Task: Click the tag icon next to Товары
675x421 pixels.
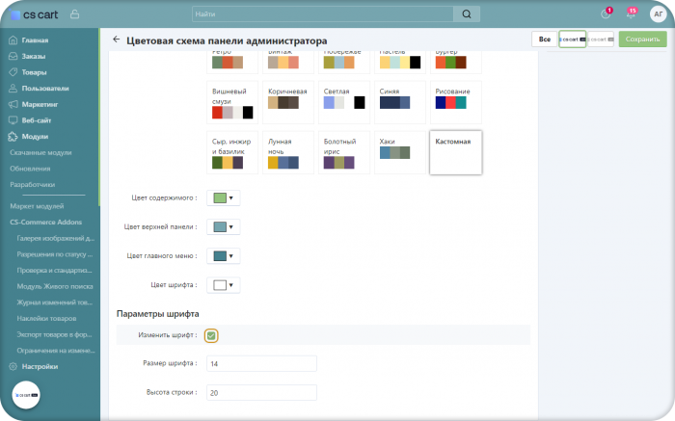Action: pos(13,72)
